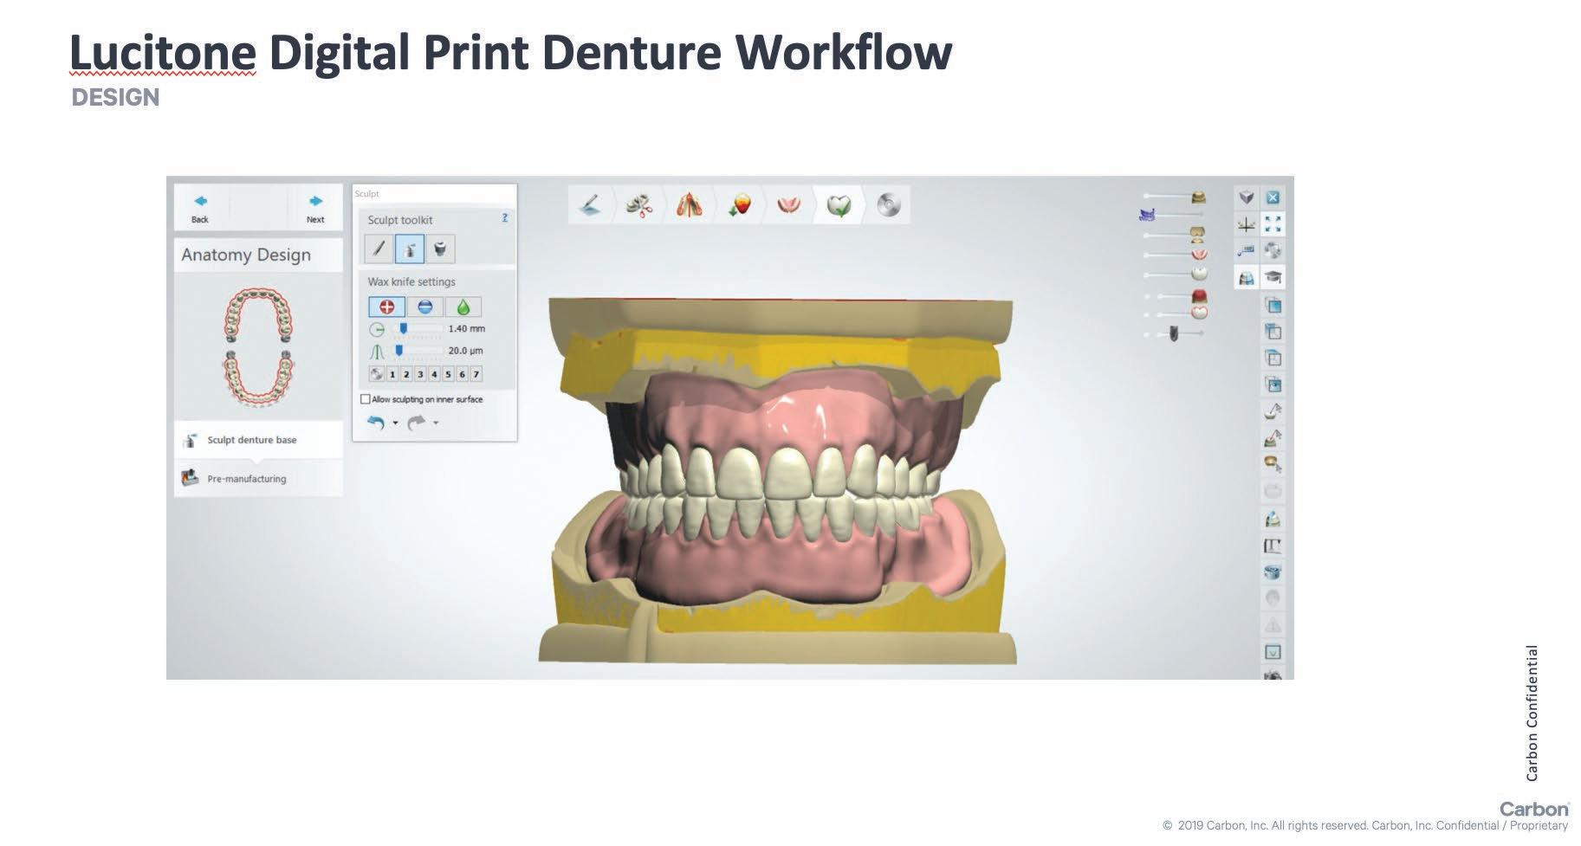Enable Allow sculpting on inner surface

pyautogui.click(x=365, y=399)
